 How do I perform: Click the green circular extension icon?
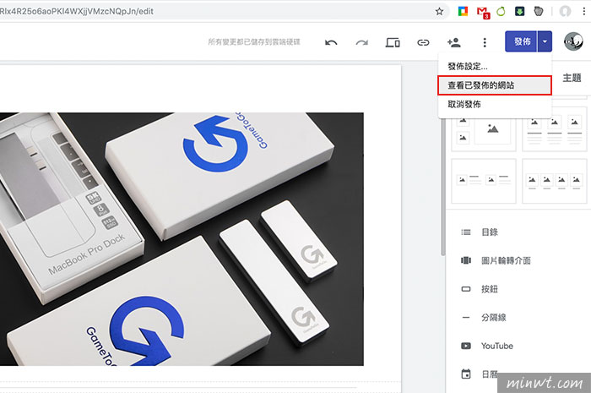[x=501, y=11]
